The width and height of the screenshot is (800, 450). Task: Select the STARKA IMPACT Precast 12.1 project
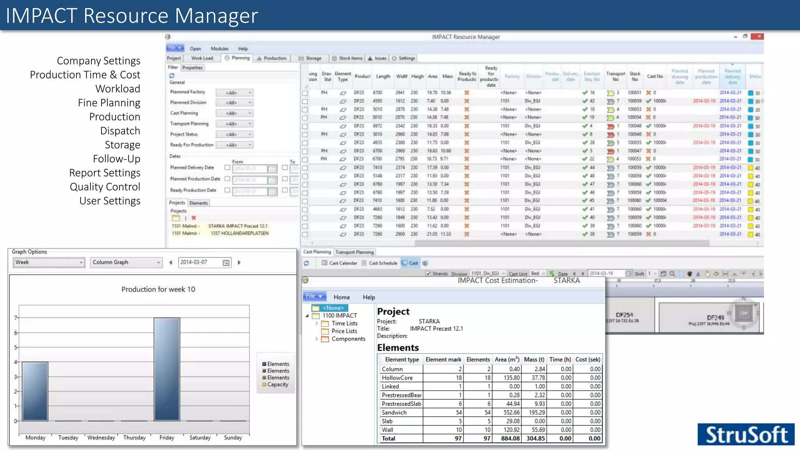pyautogui.click(x=237, y=226)
